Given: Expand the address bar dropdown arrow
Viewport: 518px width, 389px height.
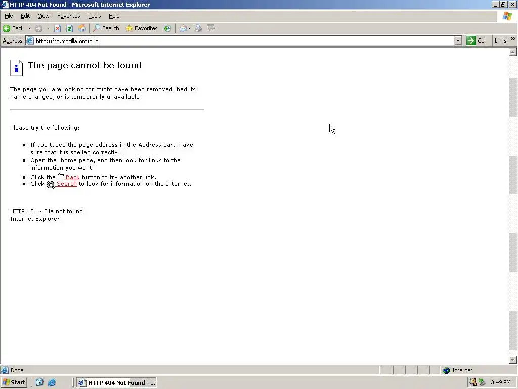Looking at the screenshot, I should point(458,41).
